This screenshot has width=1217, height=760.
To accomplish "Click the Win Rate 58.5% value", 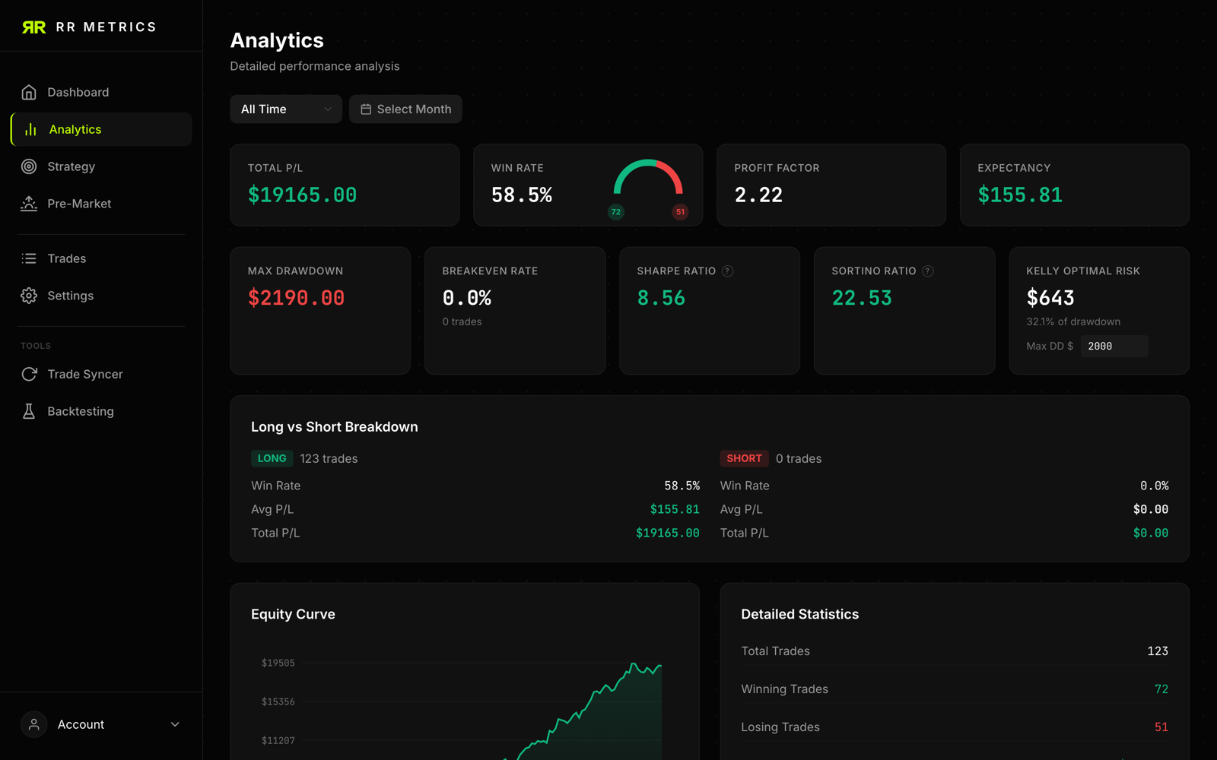I will tap(522, 195).
